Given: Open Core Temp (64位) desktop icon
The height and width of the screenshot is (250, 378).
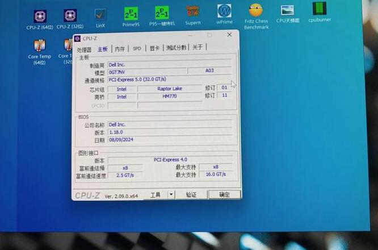Looking at the screenshot, I should click(x=40, y=52).
